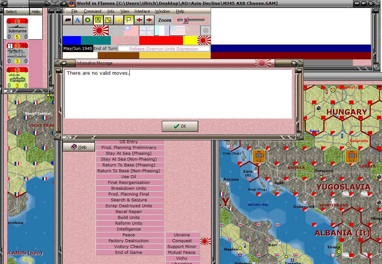Select the Build Units phase
This screenshot has height=264, width=382.
pos(129,217)
